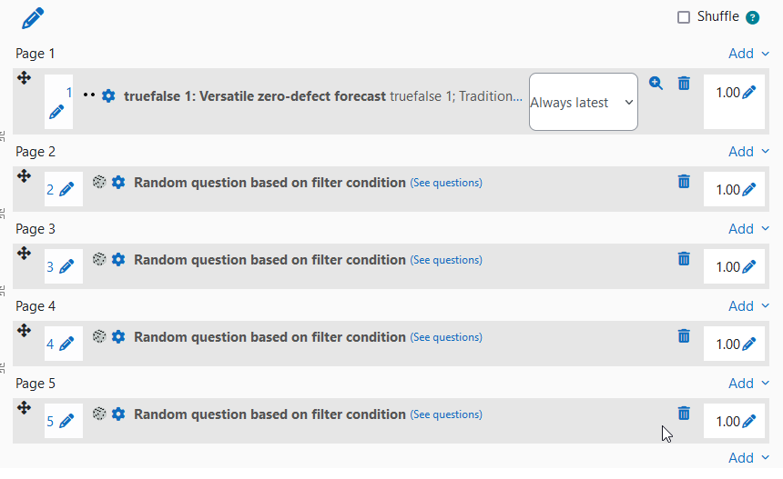
Task: Expand the Add menu for Page 4
Action: [748, 306]
